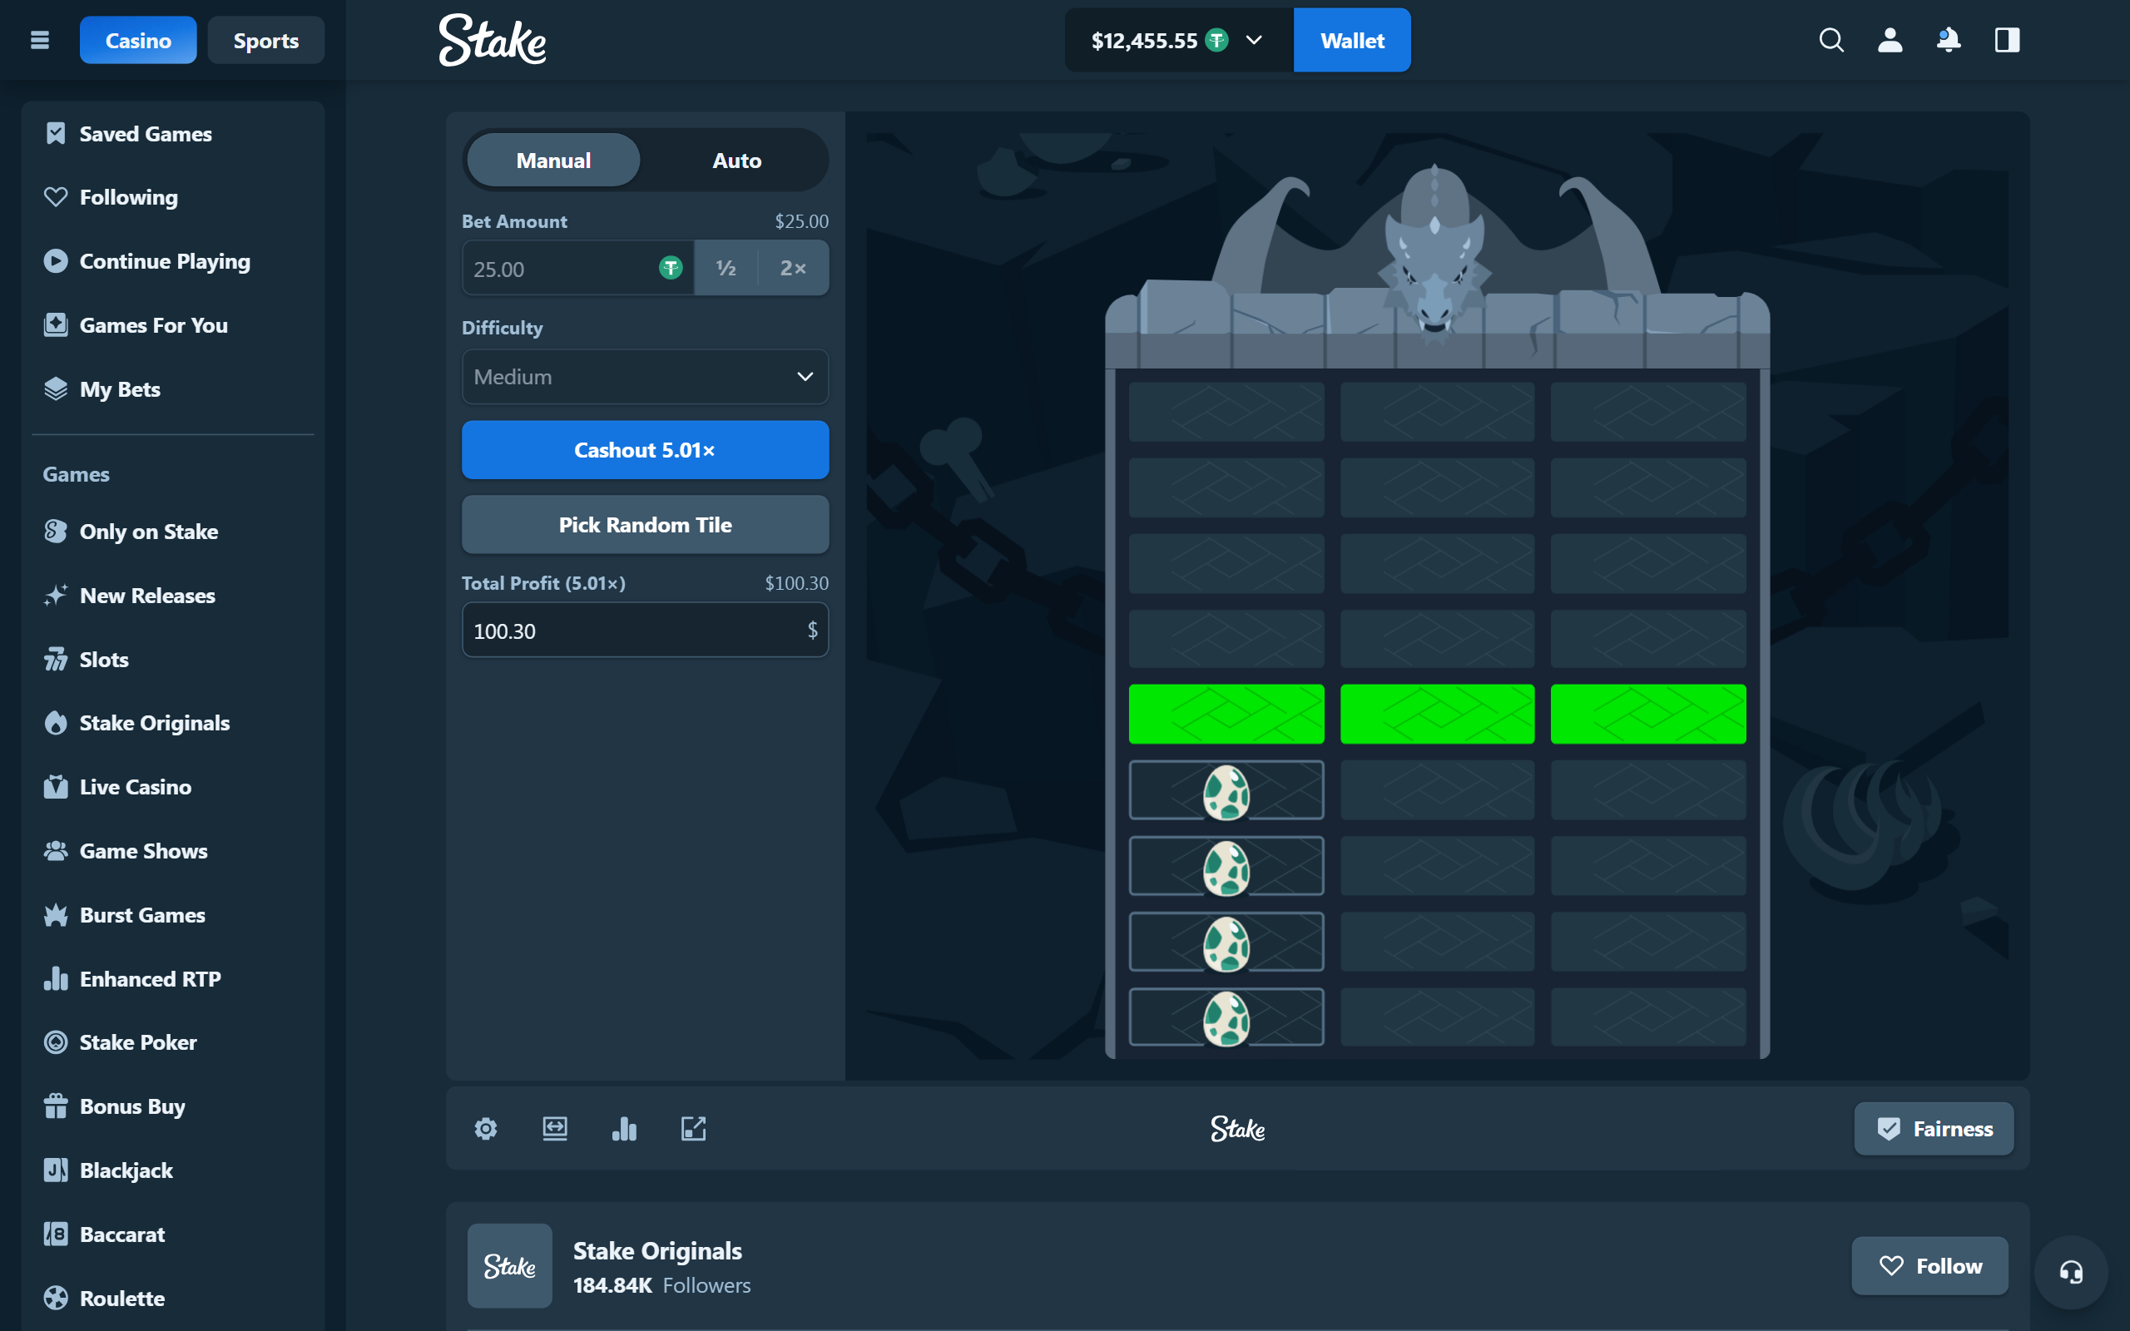Click the Cashout 5.01× button
This screenshot has width=2130, height=1331.
[x=645, y=450]
